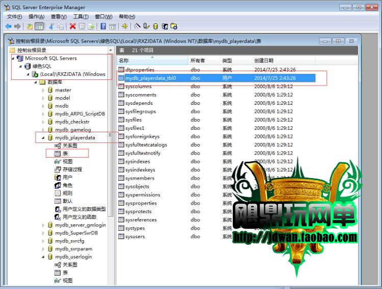The width and height of the screenshot is (382, 289).
Task: Expand the mydb_SuperSvrDB tree node
Action: pyautogui.click(x=43, y=233)
